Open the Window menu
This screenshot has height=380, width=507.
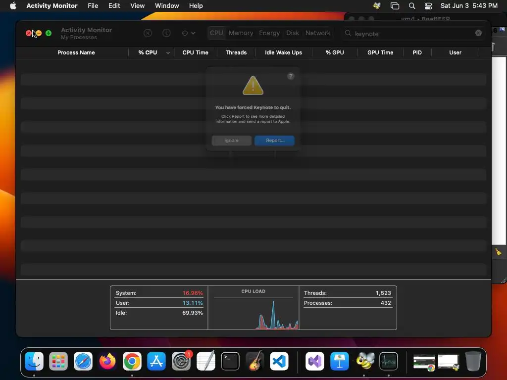[x=167, y=6]
